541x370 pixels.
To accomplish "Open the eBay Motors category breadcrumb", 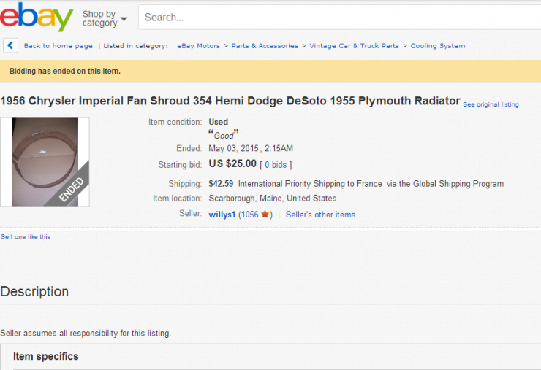I will coord(198,46).
